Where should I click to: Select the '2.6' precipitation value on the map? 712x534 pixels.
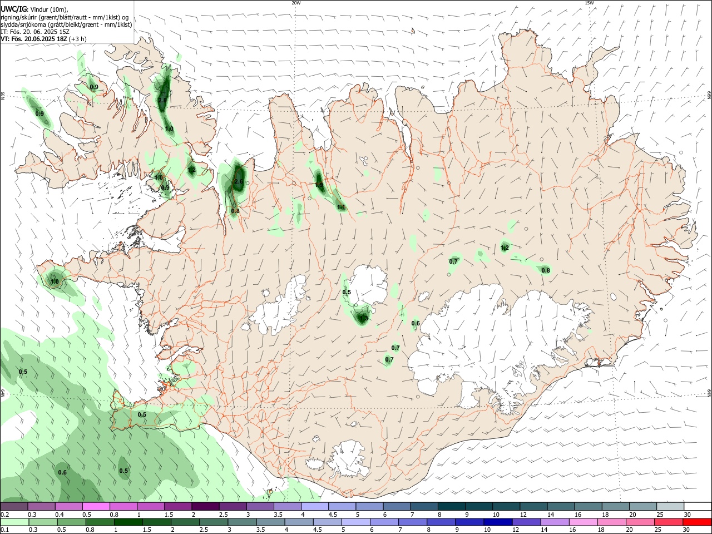pyautogui.click(x=239, y=181)
